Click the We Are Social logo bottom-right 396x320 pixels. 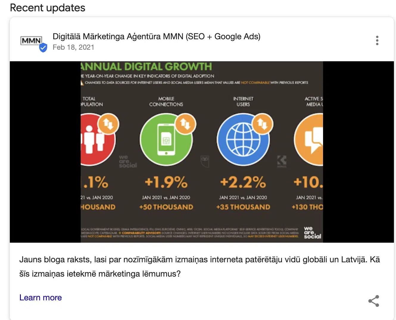click(x=312, y=233)
